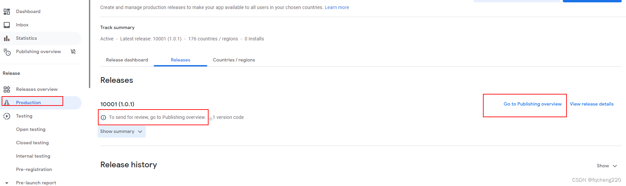
Task: Click the Inbox icon
Action: [x=7, y=25]
